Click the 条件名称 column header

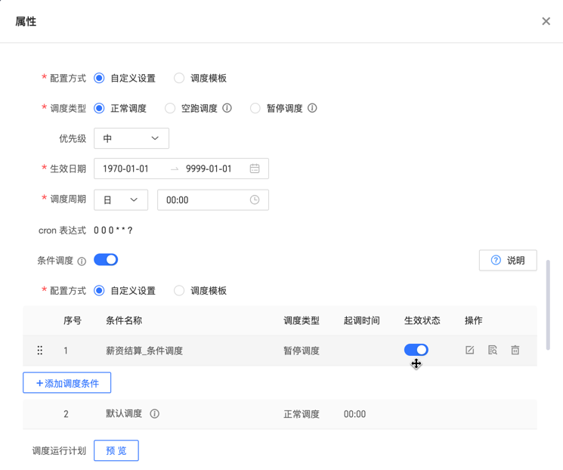(124, 320)
